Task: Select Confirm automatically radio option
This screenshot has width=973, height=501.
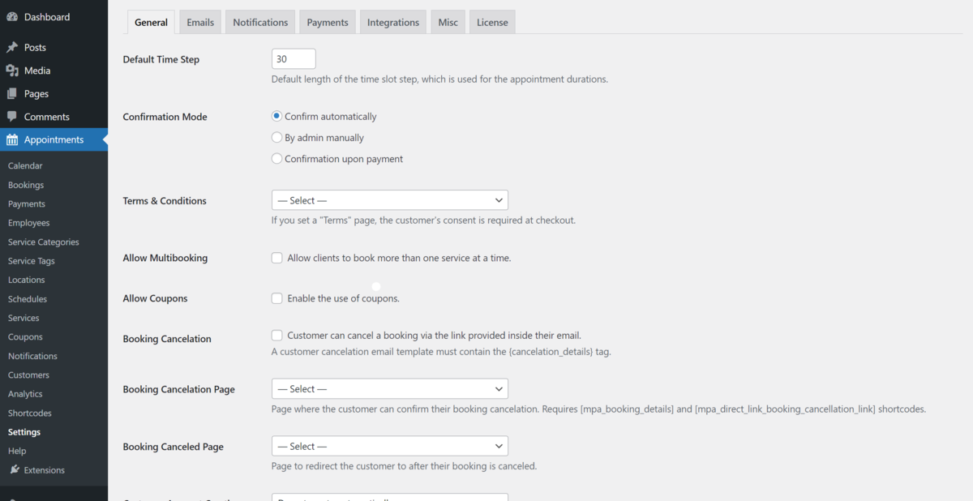Action: coord(276,116)
